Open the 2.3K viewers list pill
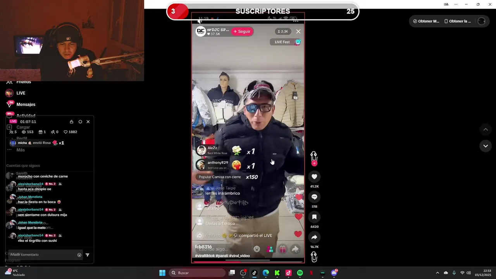 pyautogui.click(x=282, y=31)
